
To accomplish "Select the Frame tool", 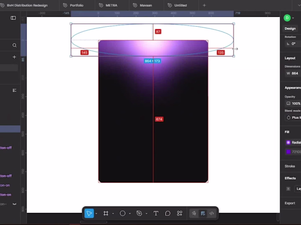I will (106, 213).
